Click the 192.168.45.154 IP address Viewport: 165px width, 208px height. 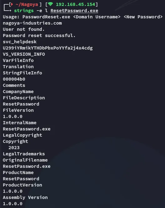pyautogui.click(x=75, y=4)
